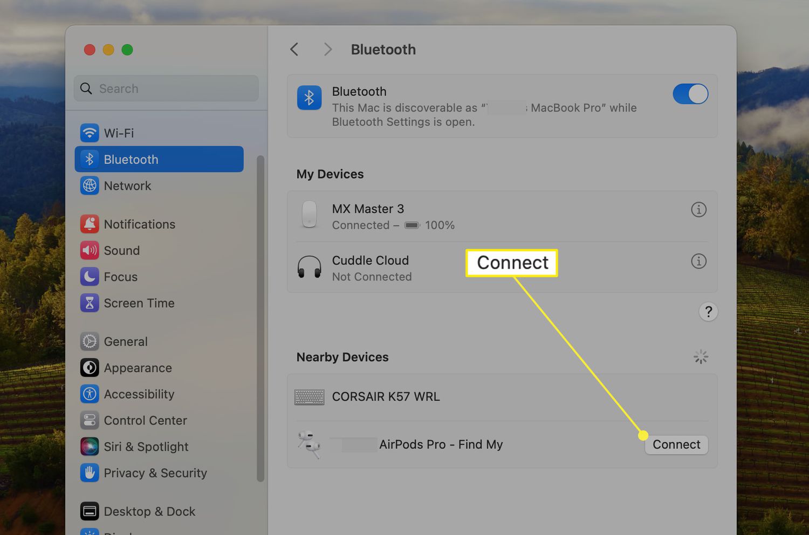Select Network in the sidebar
Image resolution: width=809 pixels, height=535 pixels.
click(x=127, y=186)
